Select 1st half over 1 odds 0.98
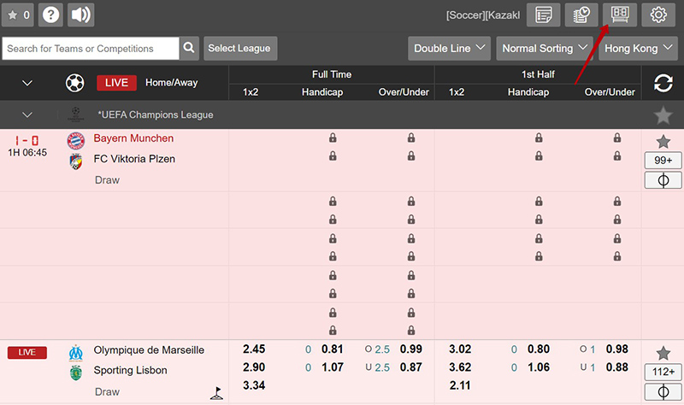 (x=617, y=349)
